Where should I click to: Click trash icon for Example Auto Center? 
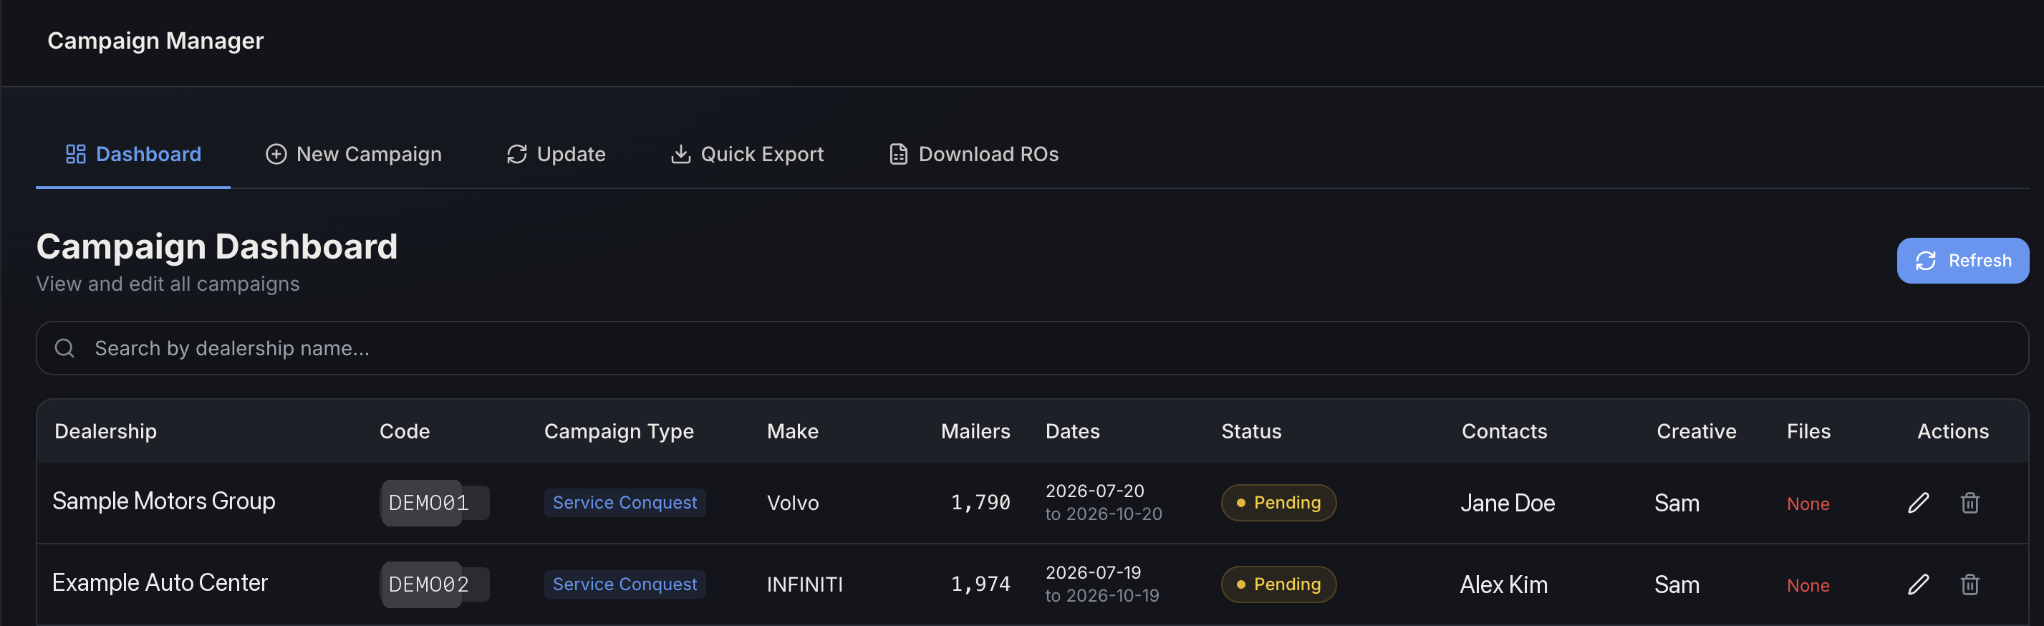click(1970, 584)
